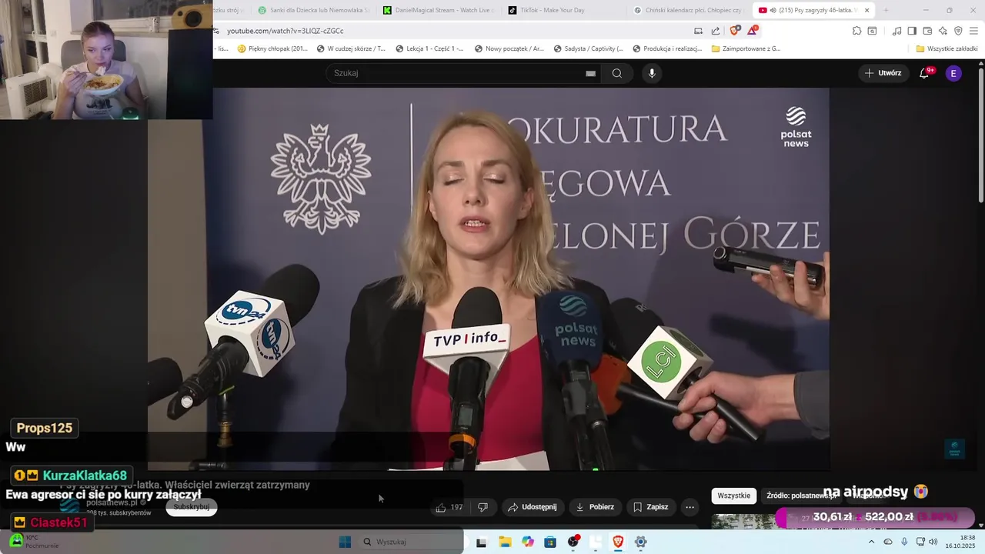Open the account avatar menu labeled E
Screen dimensions: 985x554
tap(953, 73)
